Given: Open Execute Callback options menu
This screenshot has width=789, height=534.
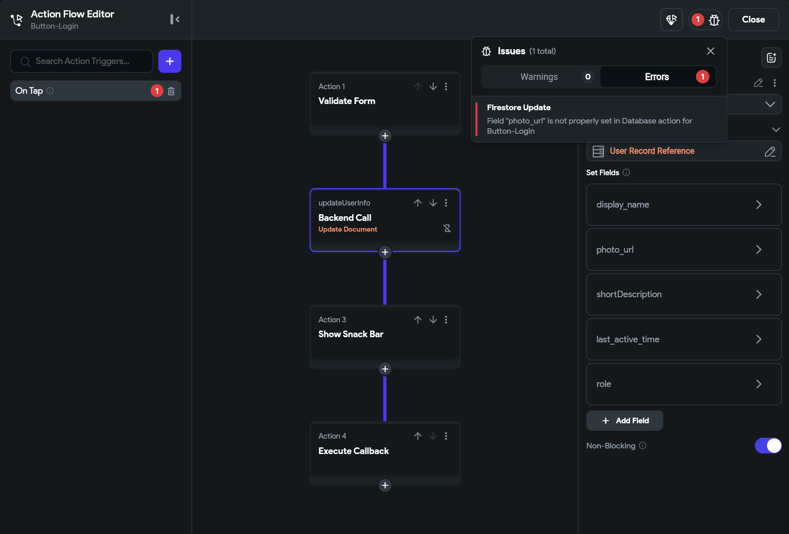Looking at the screenshot, I should pos(446,436).
